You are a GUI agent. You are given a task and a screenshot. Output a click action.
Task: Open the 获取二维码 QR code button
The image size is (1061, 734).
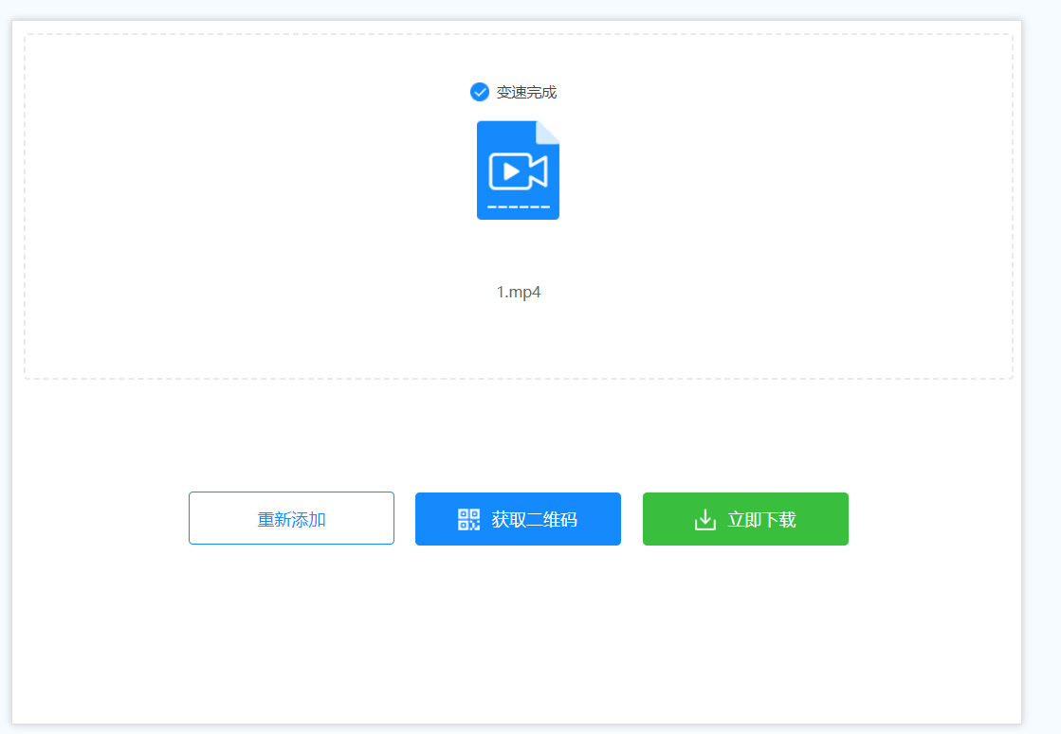(x=518, y=519)
